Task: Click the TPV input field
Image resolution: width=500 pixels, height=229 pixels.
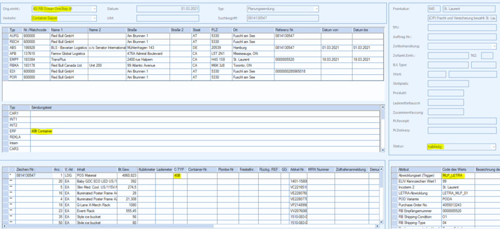Action: (462, 27)
